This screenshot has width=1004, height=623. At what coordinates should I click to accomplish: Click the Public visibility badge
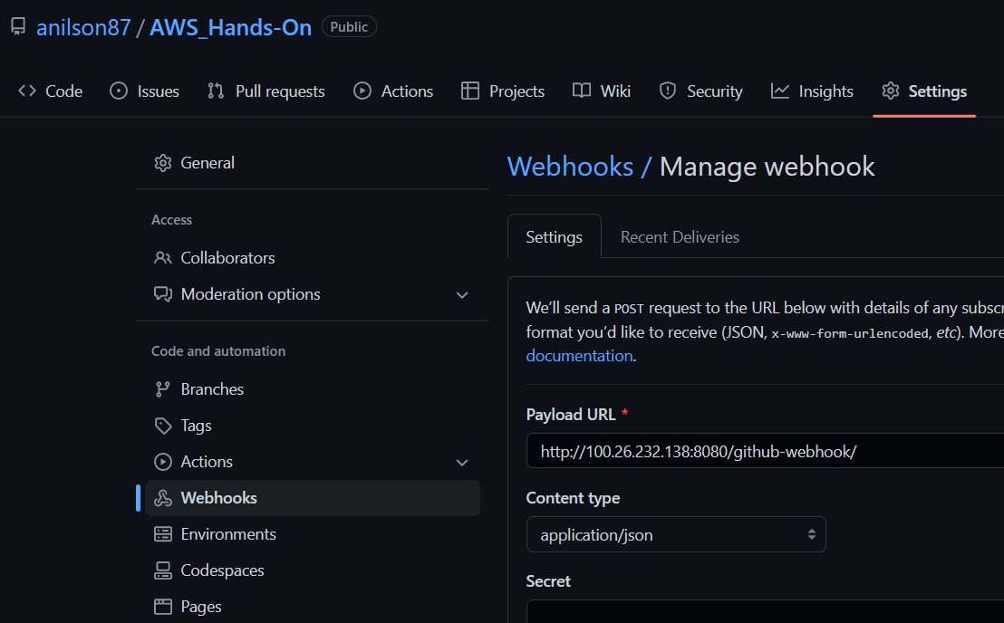tap(349, 27)
